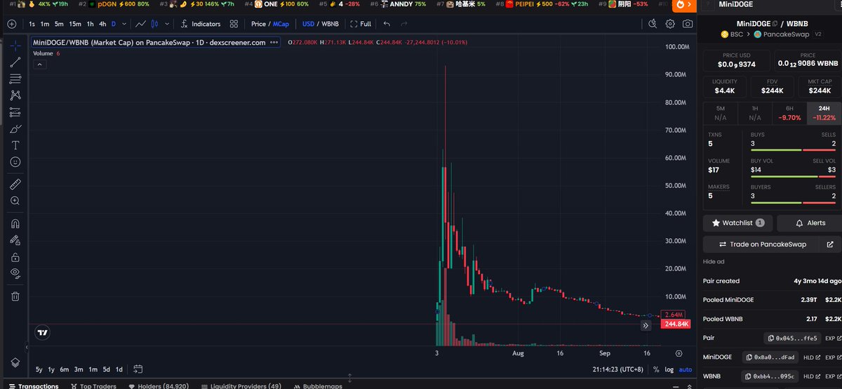Image resolution: width=842 pixels, height=389 pixels.
Task: Open the emoji icons tool
Action: pos(15,162)
